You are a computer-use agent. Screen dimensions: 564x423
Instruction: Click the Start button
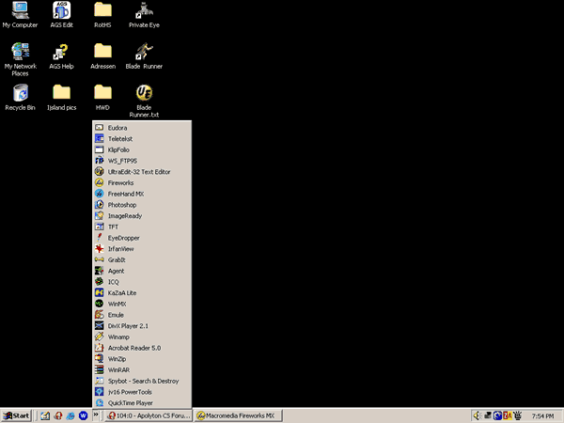tap(17, 415)
